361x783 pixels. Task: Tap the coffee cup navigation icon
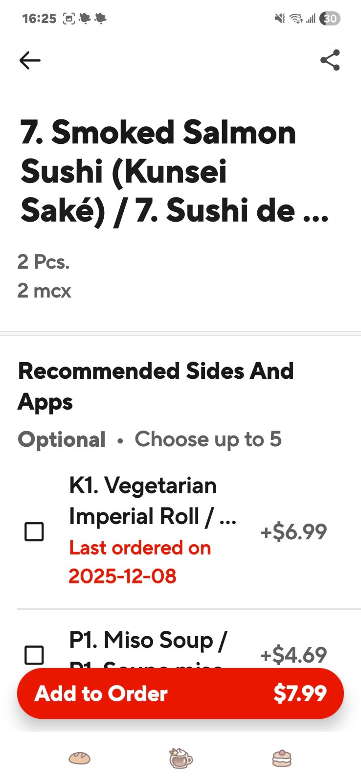click(180, 758)
